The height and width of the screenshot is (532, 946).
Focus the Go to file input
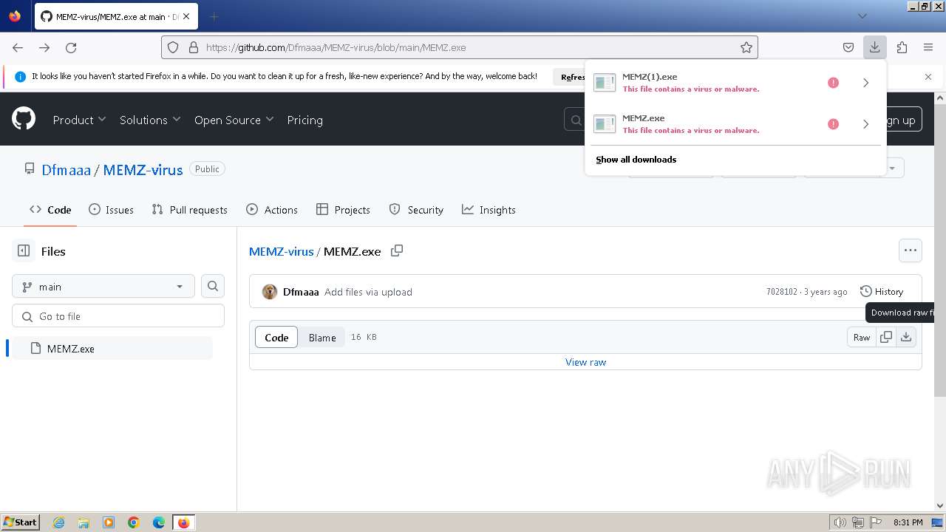pyautogui.click(x=118, y=316)
